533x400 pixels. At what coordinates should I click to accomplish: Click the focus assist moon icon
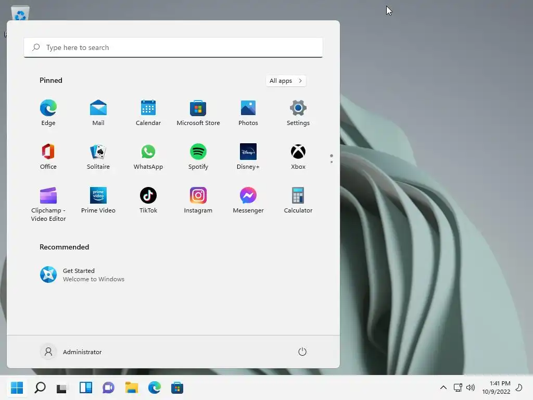(x=519, y=387)
